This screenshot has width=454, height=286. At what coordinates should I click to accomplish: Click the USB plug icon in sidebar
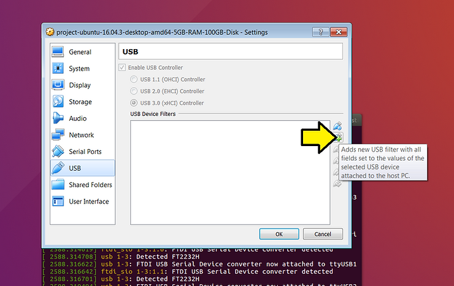58,168
